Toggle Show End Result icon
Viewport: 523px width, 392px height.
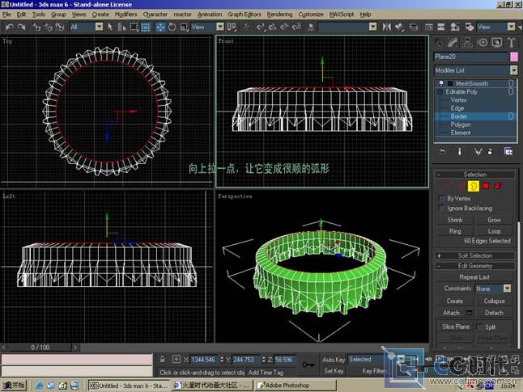(459, 151)
